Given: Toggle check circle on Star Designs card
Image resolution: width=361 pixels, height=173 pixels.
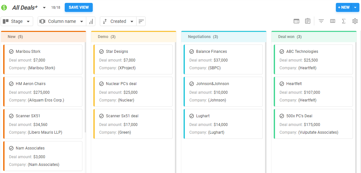Looking at the screenshot, I should coord(101,52).
